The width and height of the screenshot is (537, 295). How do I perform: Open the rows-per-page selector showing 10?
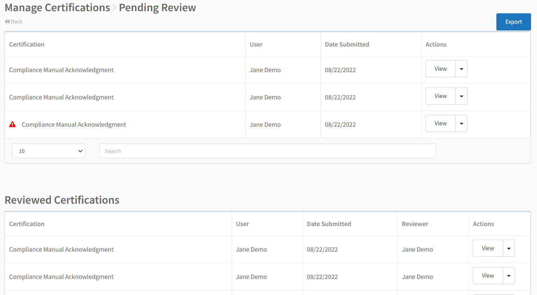49,151
